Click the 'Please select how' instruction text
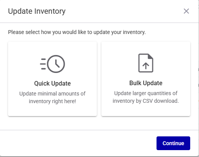The height and width of the screenshot is (157, 199). [x=77, y=32]
